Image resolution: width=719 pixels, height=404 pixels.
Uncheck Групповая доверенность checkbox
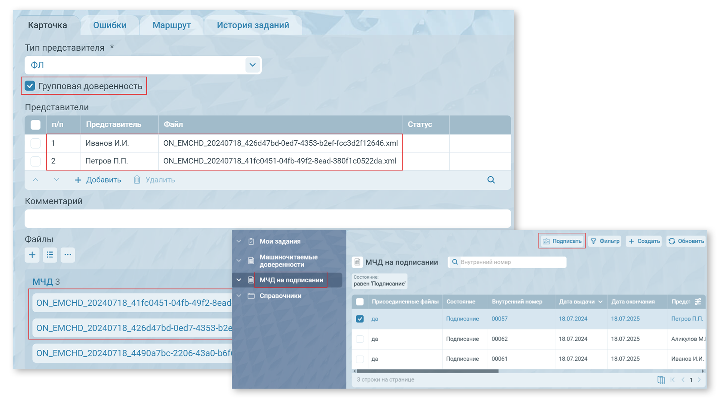pyautogui.click(x=30, y=86)
